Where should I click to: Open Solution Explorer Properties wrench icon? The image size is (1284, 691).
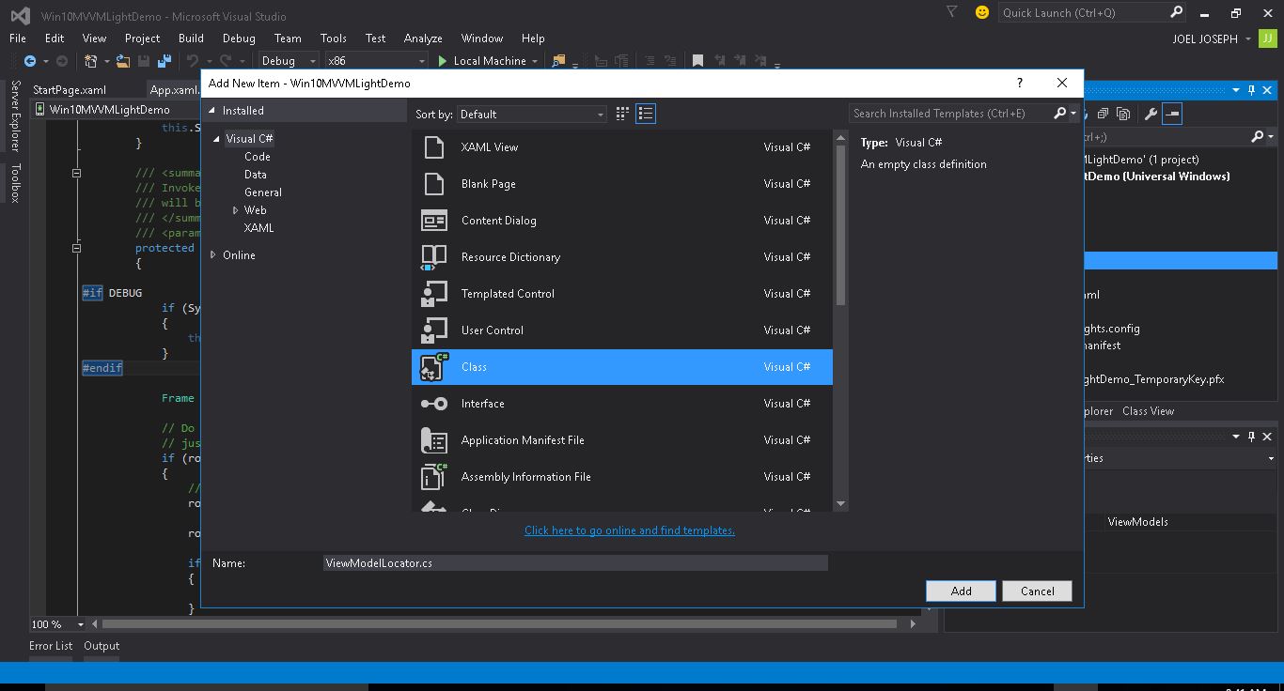click(x=1151, y=114)
